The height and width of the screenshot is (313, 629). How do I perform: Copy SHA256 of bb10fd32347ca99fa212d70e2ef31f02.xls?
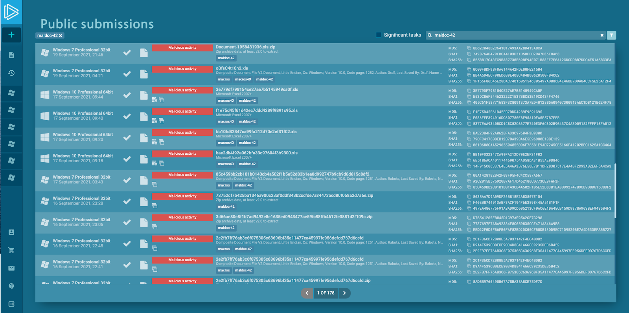coord(469,145)
